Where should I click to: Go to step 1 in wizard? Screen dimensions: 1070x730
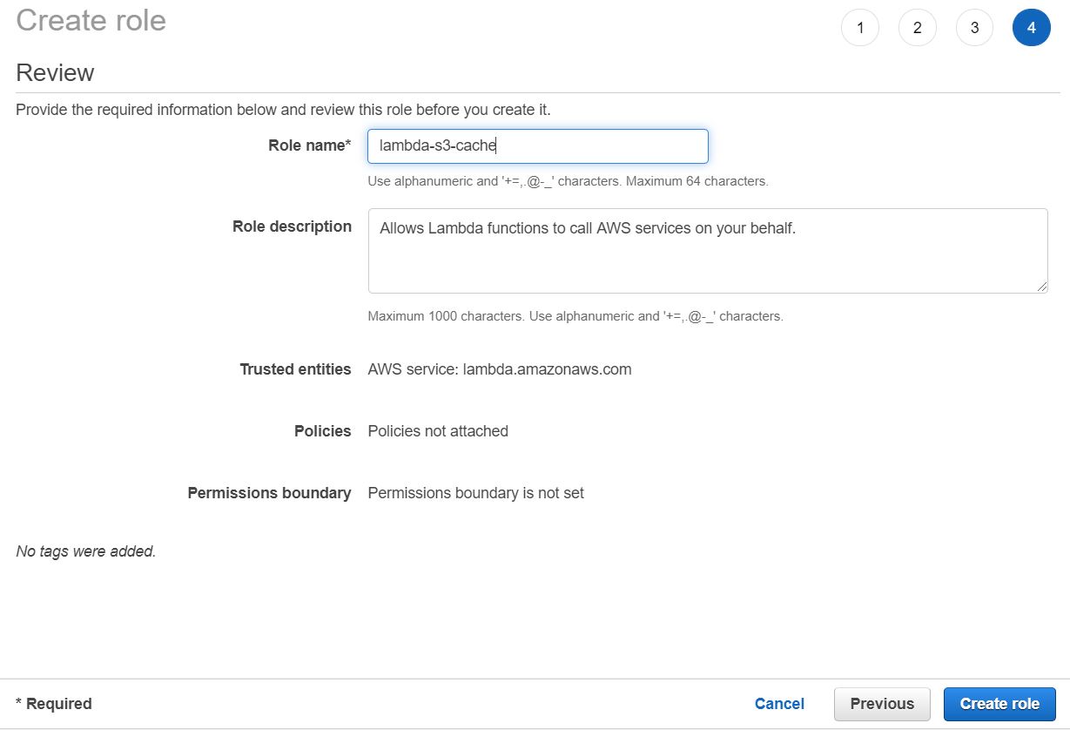pyautogui.click(x=860, y=28)
